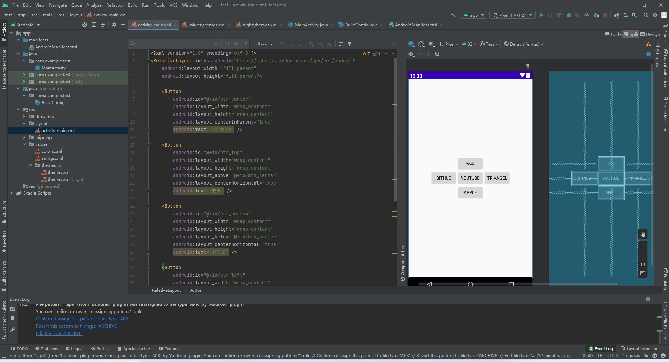
Task: Switch editor to Split view mode
Action: coord(631,34)
